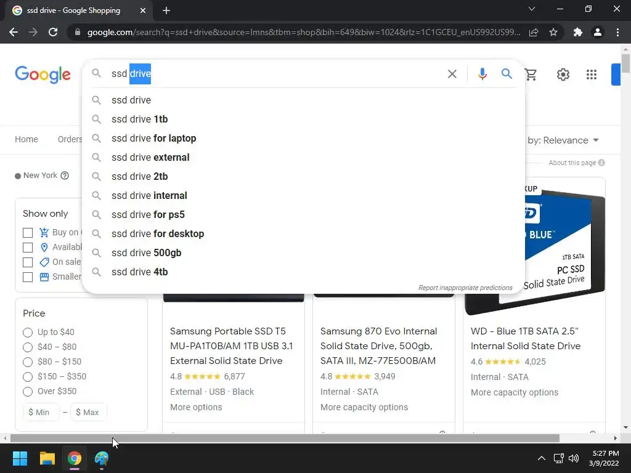Screen dimensions: 631x473
Task: Click the $ Min price input field
Action: point(41,412)
